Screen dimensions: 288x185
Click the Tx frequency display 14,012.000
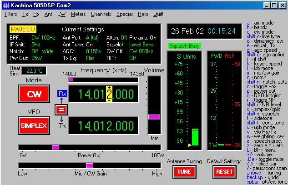pyautogui.click(x=103, y=126)
